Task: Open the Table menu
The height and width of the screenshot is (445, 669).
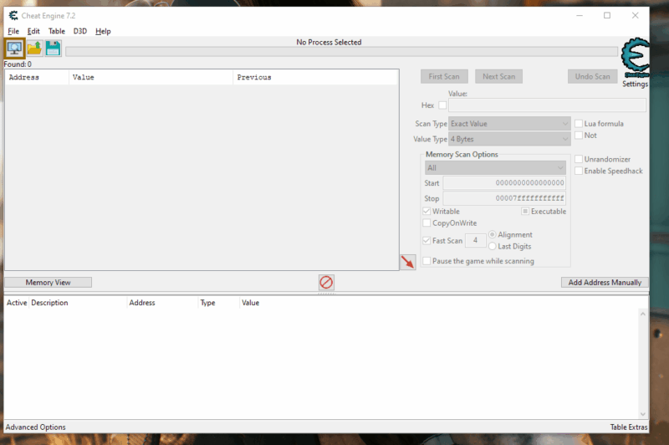Action: 56,31
